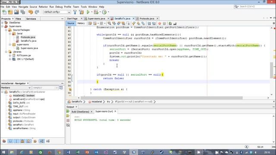Switch to the Supervisorio.java tab
The width and height of the screenshot is (276, 155).
click(x=96, y=19)
